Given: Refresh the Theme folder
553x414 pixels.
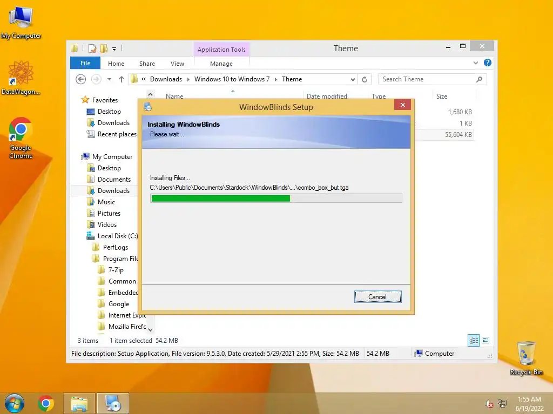Looking at the screenshot, I should 365,80.
